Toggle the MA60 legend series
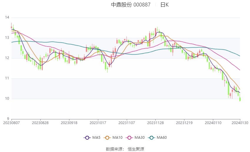The height and width of the screenshot is (152, 250). (157, 138)
